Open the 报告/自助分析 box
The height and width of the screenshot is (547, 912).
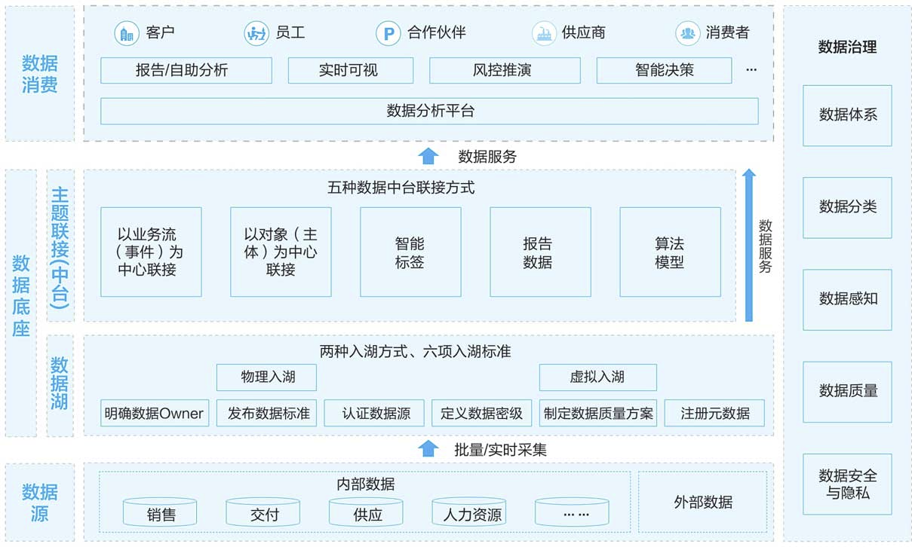click(186, 71)
